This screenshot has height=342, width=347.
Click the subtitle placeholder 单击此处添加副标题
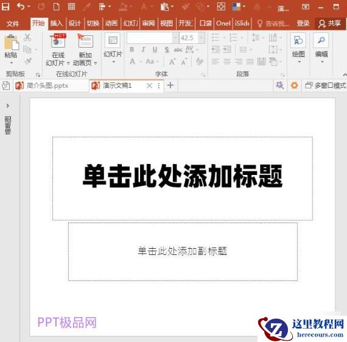point(183,251)
